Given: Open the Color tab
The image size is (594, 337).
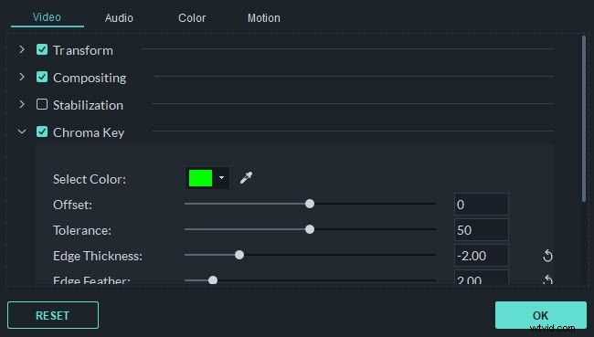Looking at the screenshot, I should 192,17.
